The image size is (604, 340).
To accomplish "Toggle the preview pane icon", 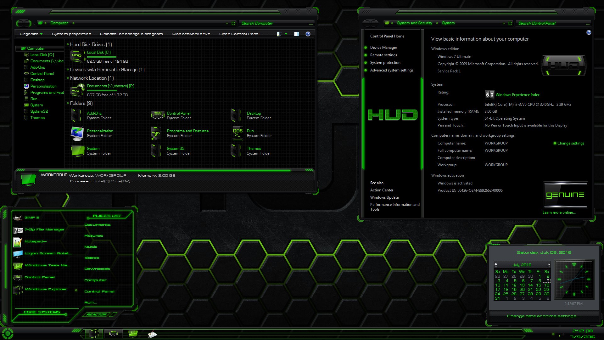I will 296,34.
